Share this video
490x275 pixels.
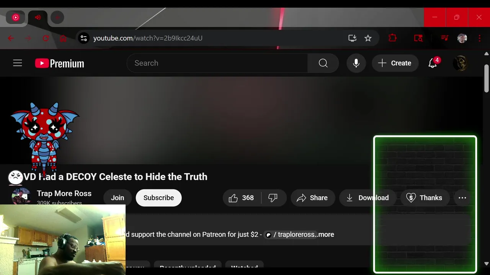313,197
